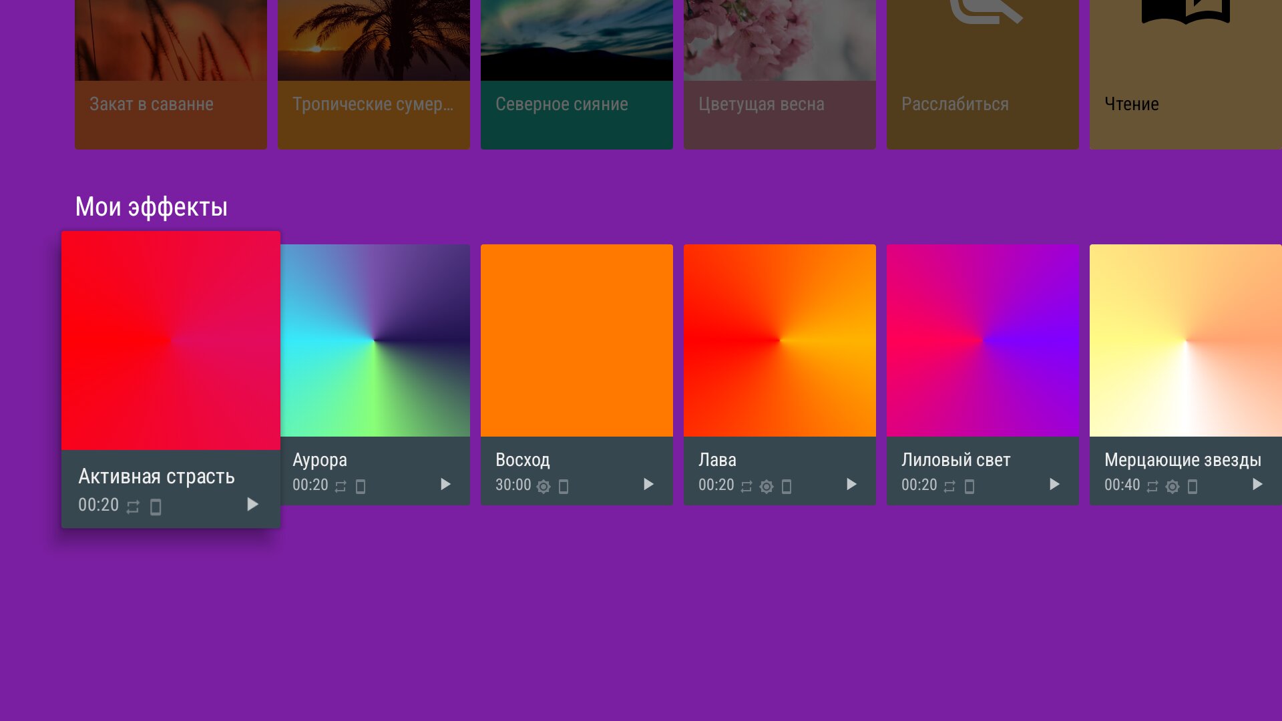Click the brightness icon on Восход
This screenshot has width=1282, height=721.
click(x=544, y=487)
